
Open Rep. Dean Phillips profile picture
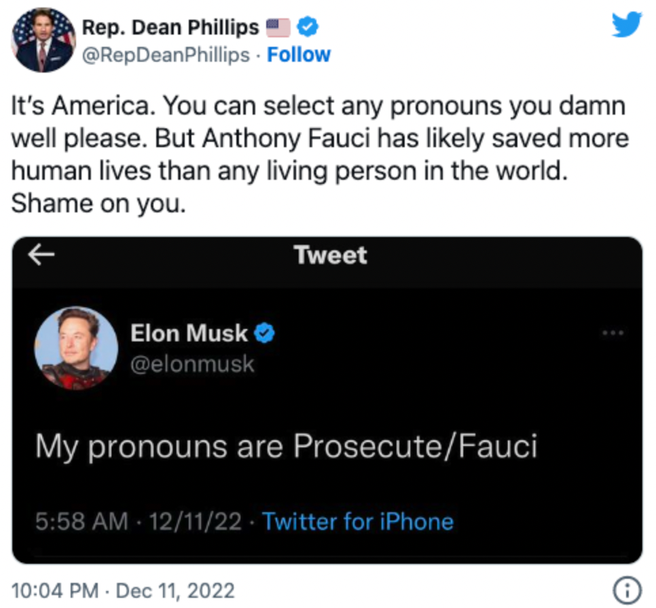click(43, 40)
